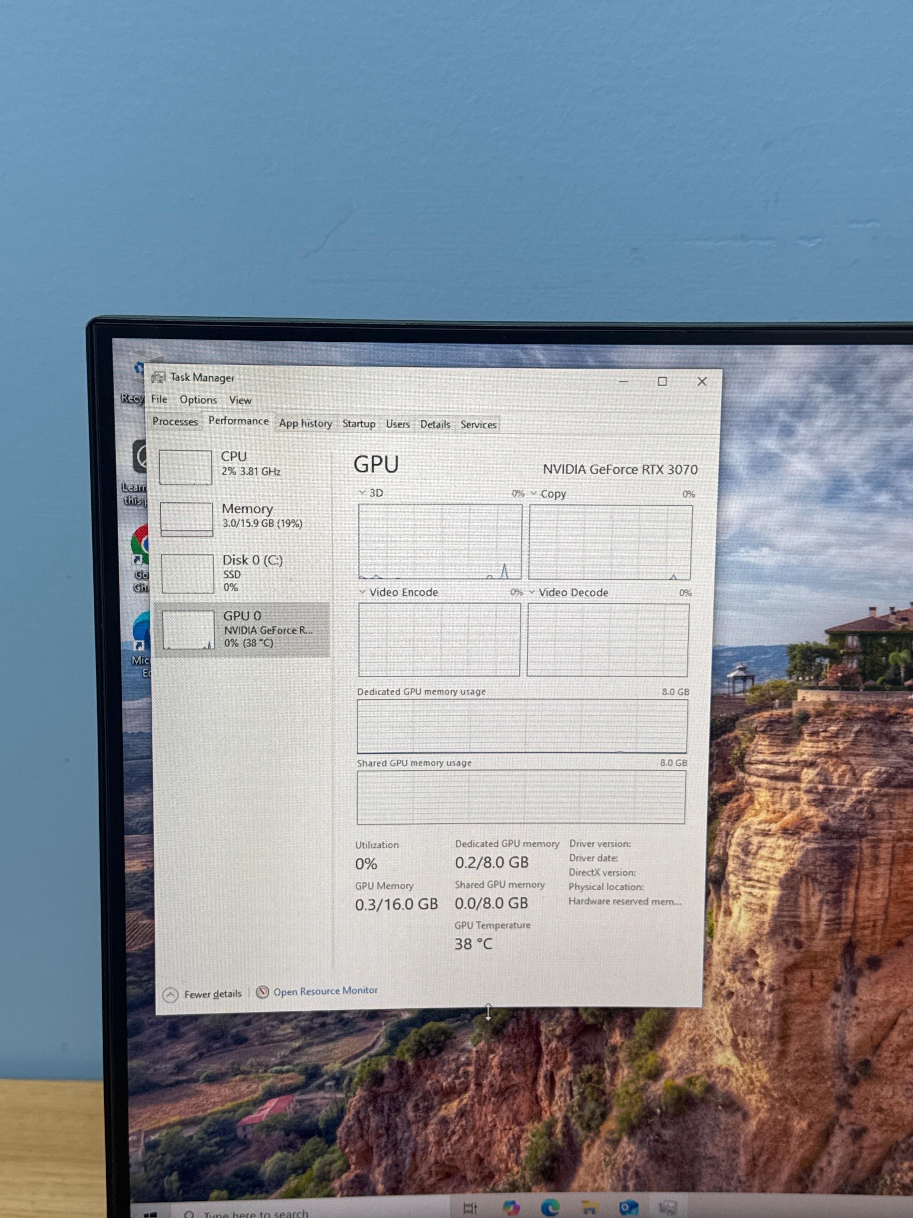Click the Memory mini graph thumbnail

tap(187, 519)
